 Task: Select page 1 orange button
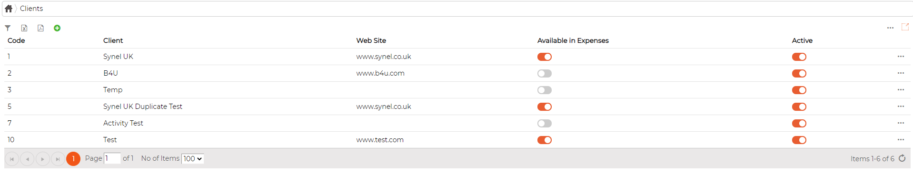point(73,159)
